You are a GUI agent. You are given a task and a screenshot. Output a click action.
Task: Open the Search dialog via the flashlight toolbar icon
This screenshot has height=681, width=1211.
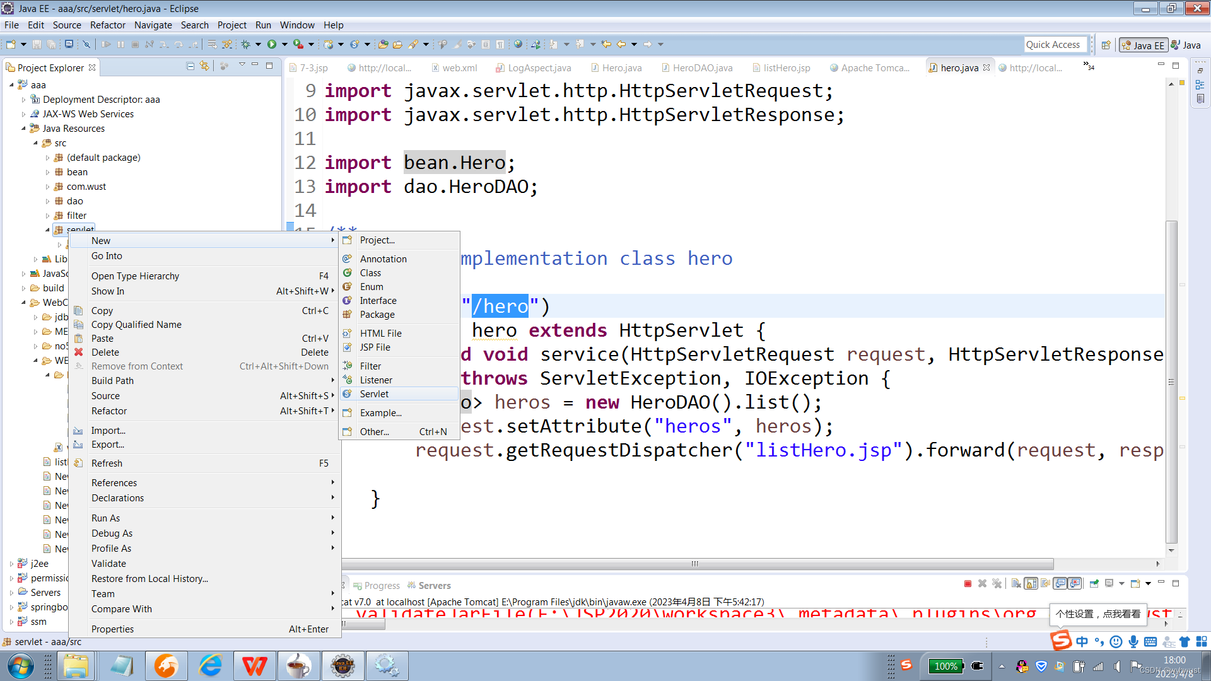click(412, 44)
